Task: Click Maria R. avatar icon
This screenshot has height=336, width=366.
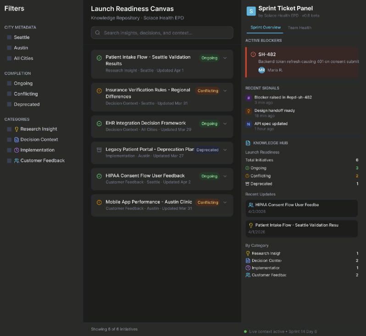Action: (262, 70)
